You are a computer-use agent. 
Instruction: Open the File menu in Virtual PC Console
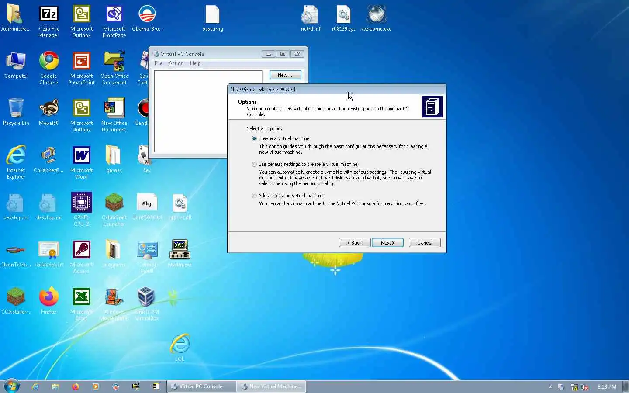pos(158,63)
